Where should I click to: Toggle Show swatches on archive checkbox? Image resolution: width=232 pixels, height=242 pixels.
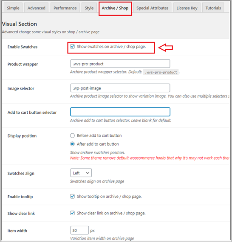click(x=72, y=46)
